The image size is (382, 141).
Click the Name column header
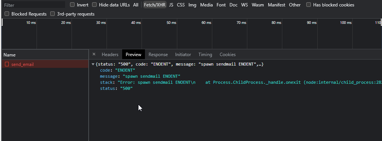pos(45,55)
